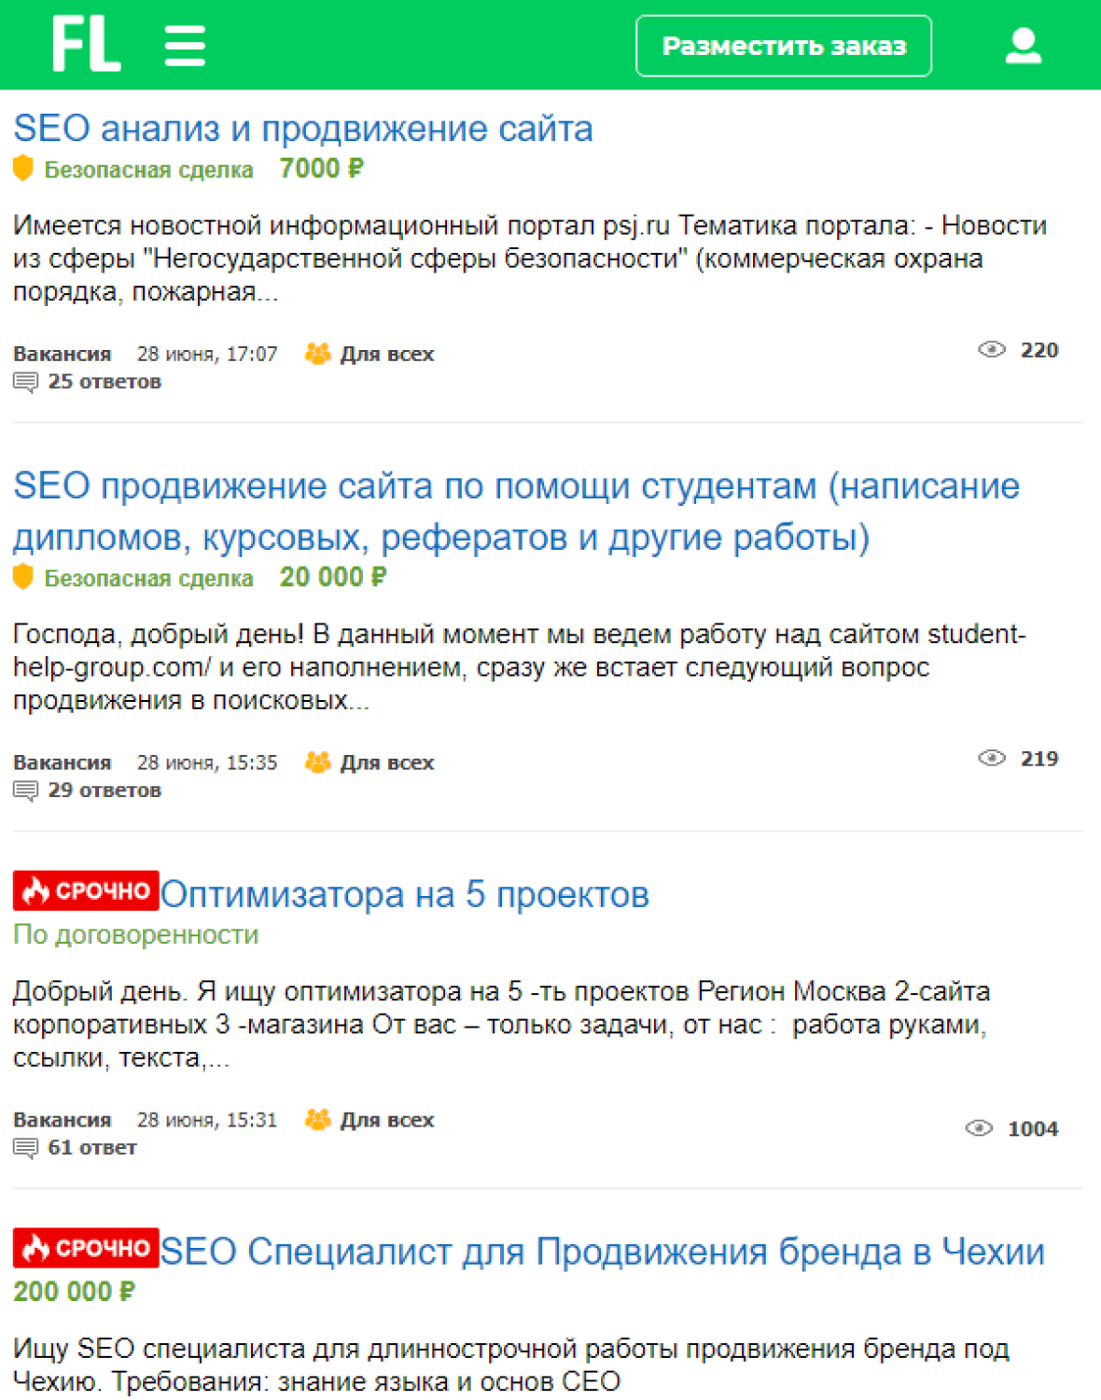
Task: Click the 61 ответ responses link
Action: (92, 1148)
